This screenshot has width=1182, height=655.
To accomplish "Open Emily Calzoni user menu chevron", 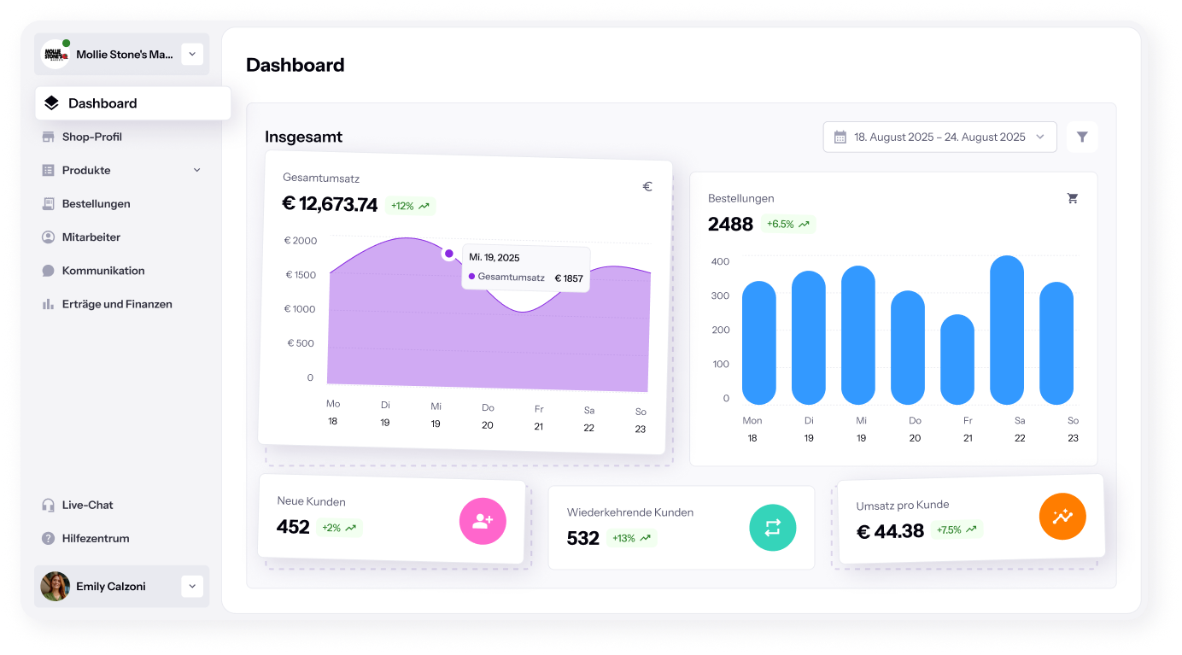I will [x=192, y=586].
